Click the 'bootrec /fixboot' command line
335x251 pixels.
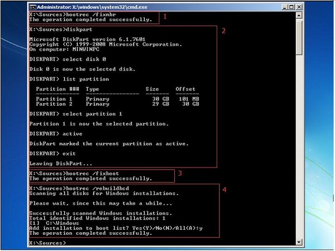point(74,174)
